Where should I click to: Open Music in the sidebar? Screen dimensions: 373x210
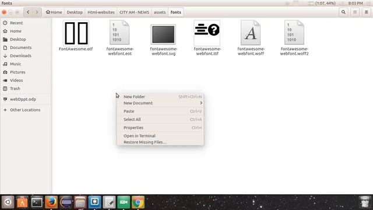coord(25,64)
